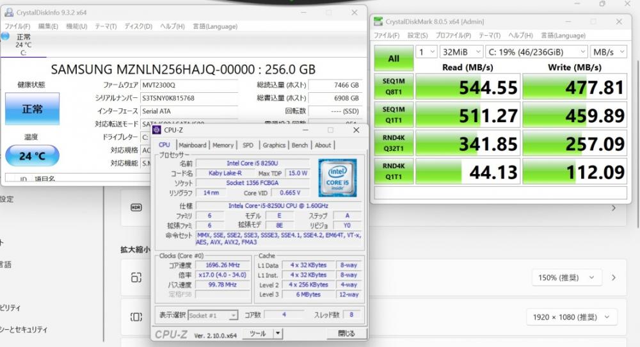The width and height of the screenshot is (640, 347).
Task: Click the interface field Serial ATA
Action: [x=189, y=111]
